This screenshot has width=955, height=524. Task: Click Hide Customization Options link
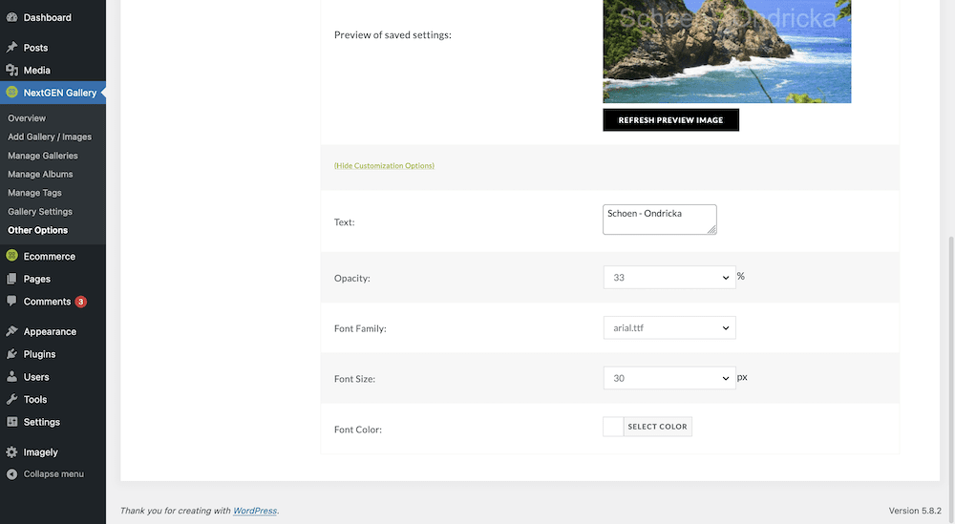pos(384,165)
